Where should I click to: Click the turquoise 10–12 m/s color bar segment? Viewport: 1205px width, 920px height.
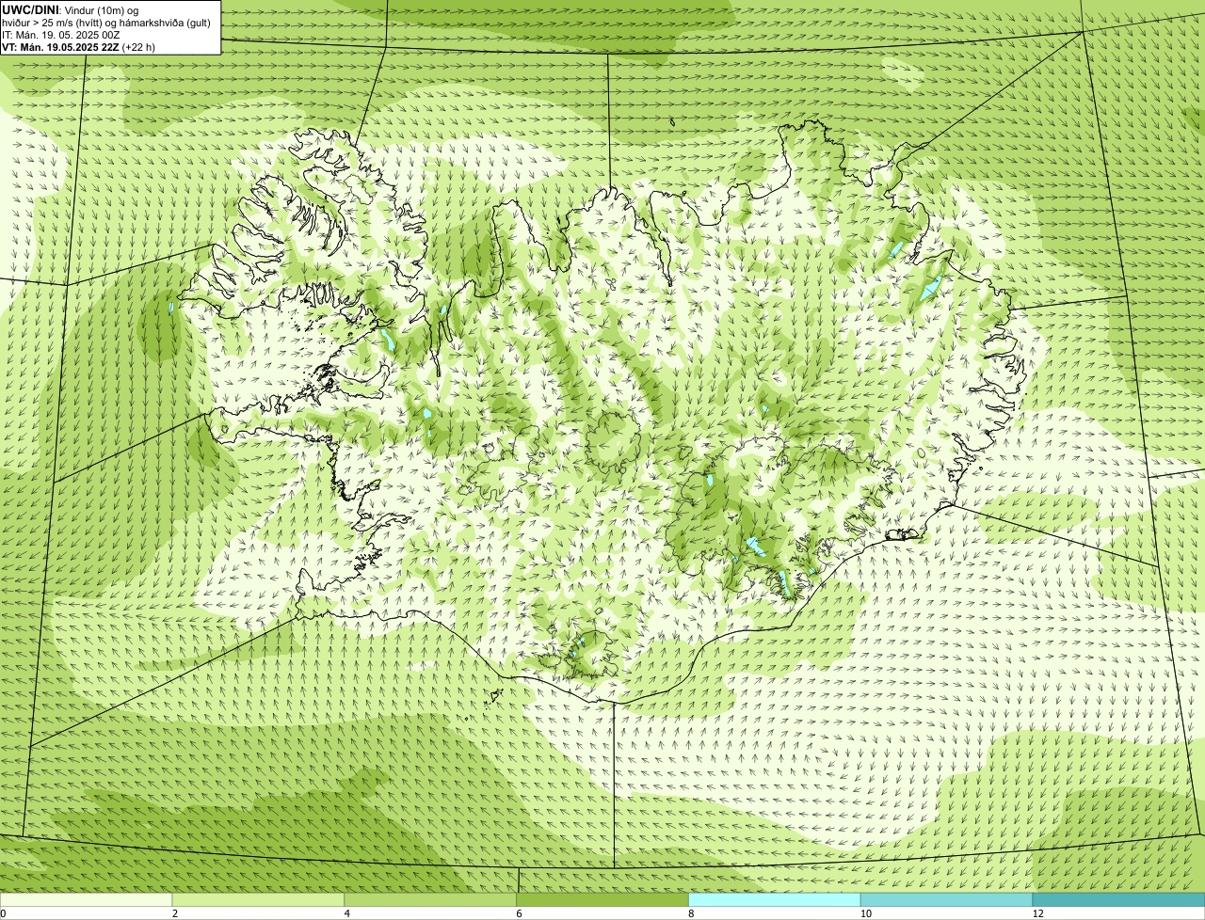pos(947,900)
